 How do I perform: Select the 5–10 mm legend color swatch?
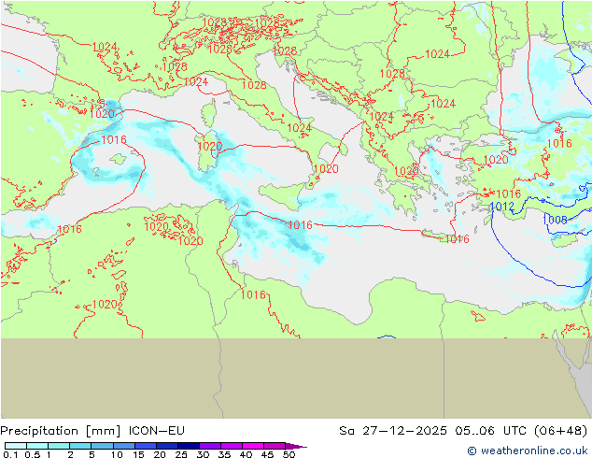tap(102, 446)
